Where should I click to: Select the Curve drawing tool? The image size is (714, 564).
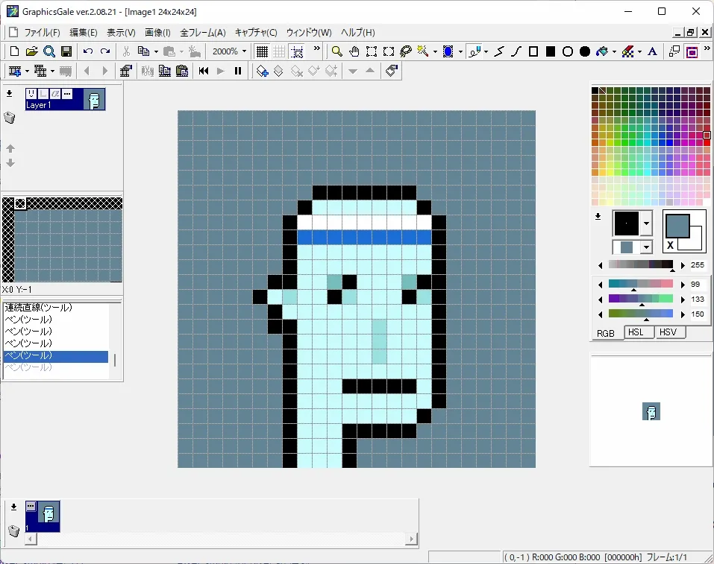click(516, 52)
